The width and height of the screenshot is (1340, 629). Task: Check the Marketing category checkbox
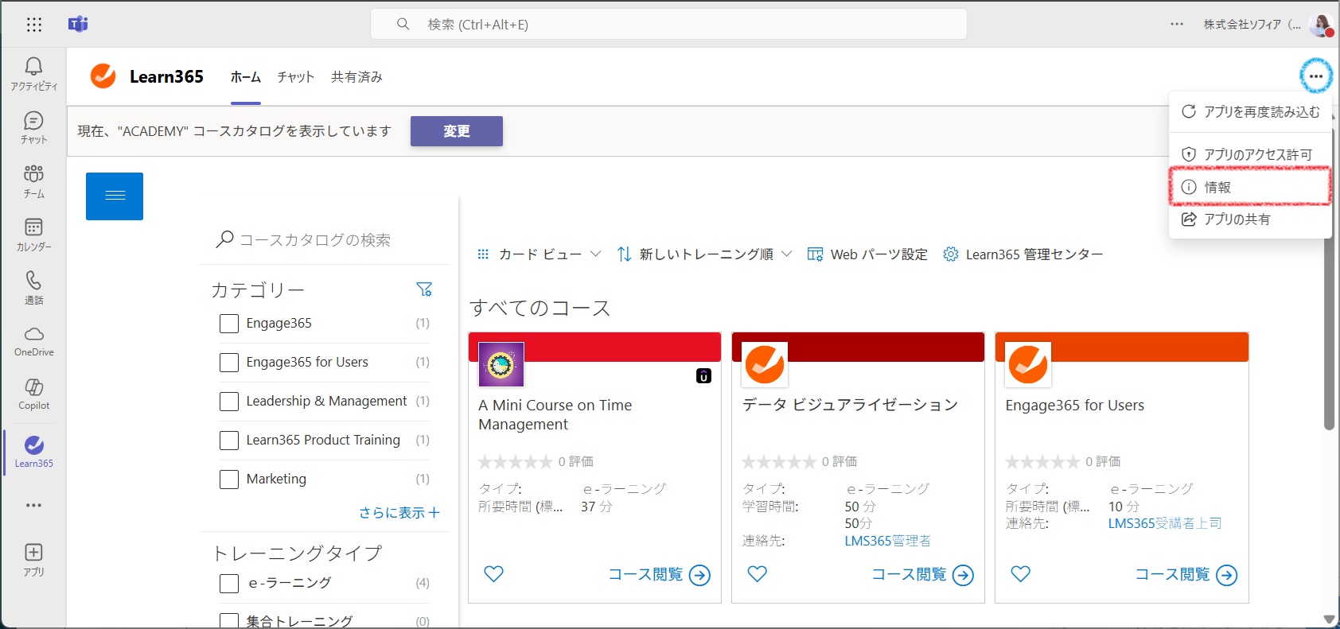[229, 480]
